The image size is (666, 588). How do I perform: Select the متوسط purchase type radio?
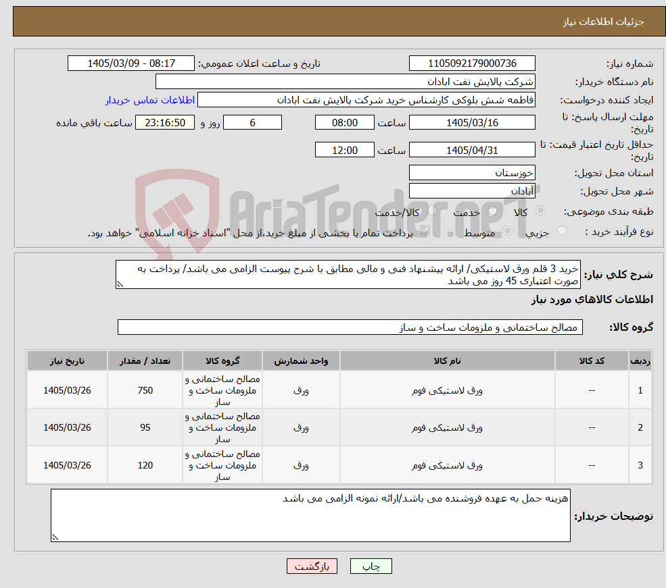(507, 231)
